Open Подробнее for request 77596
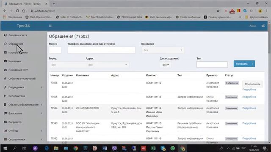Screen dimensions: 271x152 (249, 90)
